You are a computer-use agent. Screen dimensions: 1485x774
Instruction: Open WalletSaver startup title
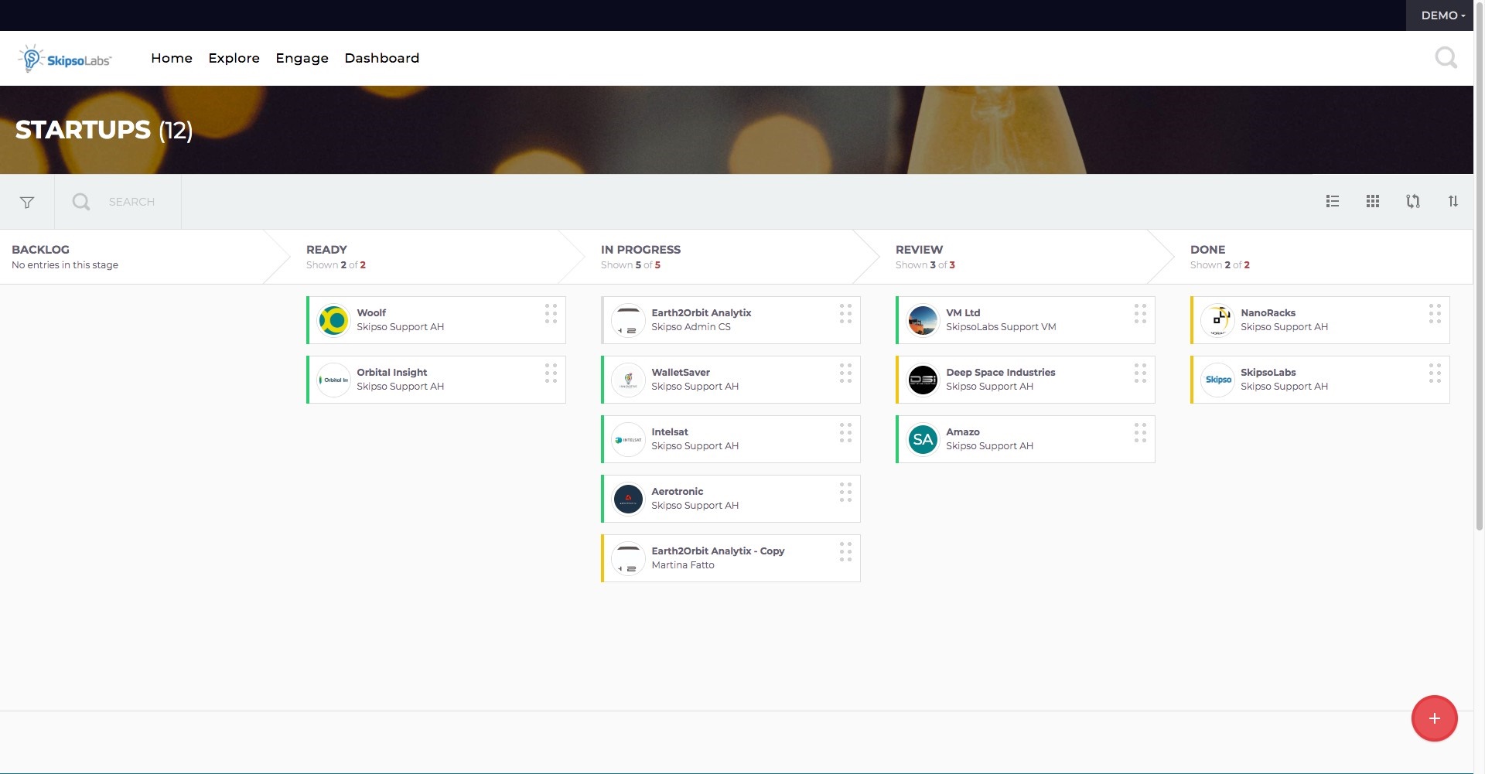tap(681, 373)
